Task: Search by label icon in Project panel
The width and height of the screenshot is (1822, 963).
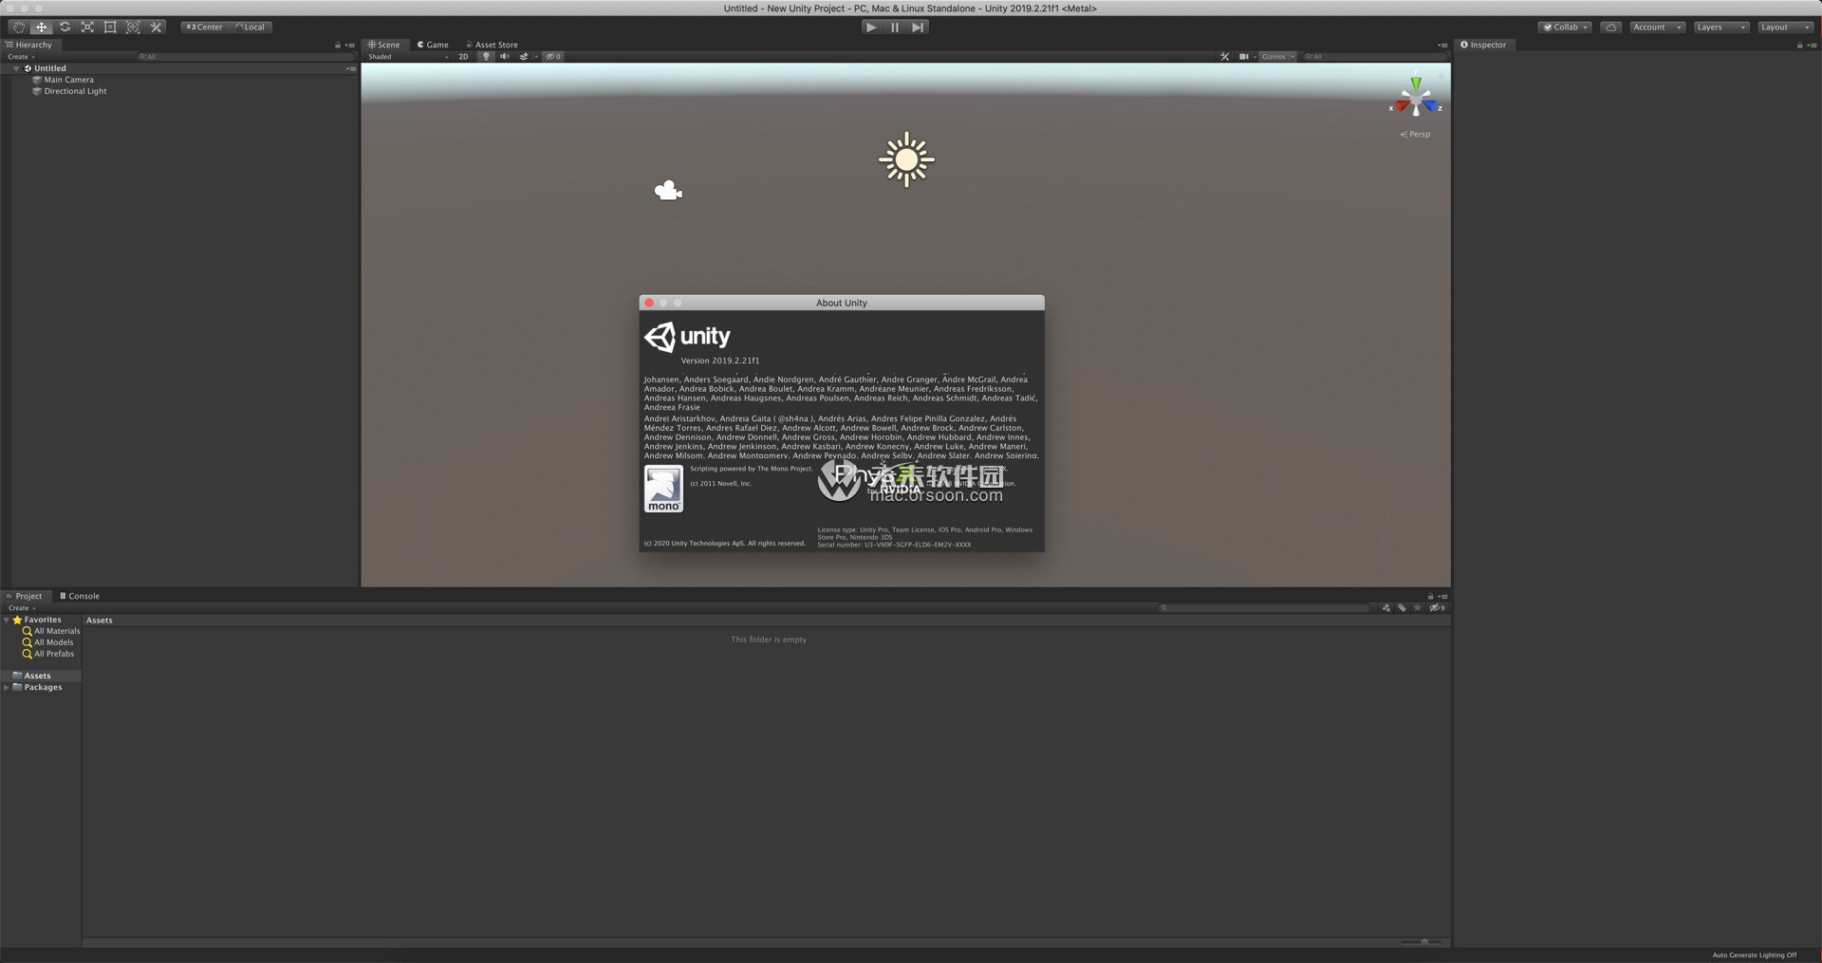Action: coord(1402,608)
